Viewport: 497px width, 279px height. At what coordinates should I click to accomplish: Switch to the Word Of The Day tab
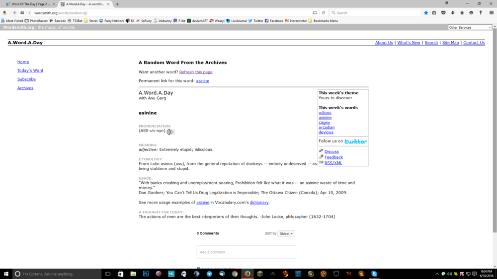tap(30, 4)
